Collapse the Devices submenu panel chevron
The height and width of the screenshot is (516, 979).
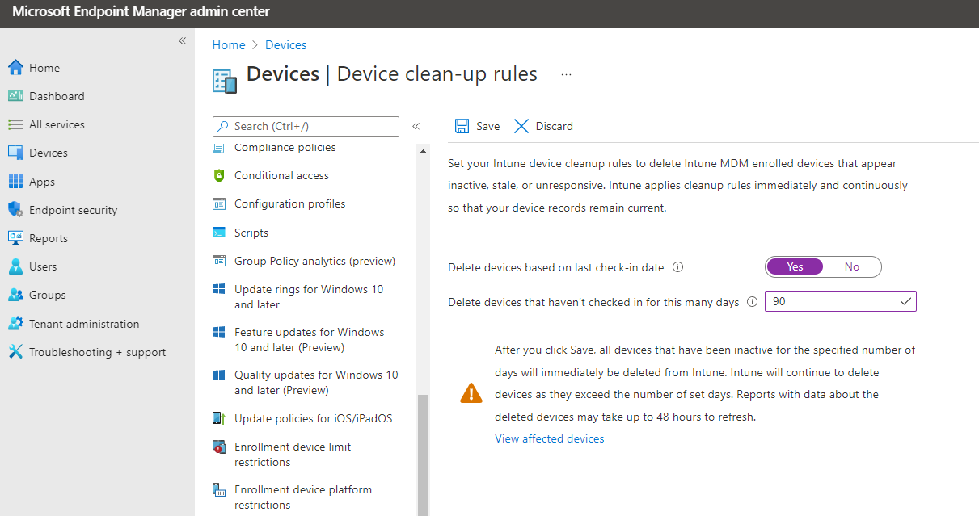pyautogui.click(x=416, y=126)
